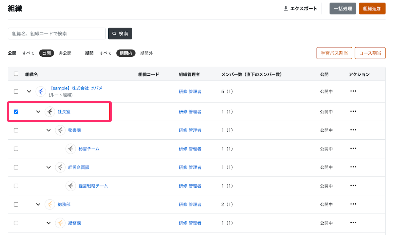The width and height of the screenshot is (396, 235).
Task: Click the 【sample】株式会社 ツバメ organization logo icon
Action: [x=41, y=91]
